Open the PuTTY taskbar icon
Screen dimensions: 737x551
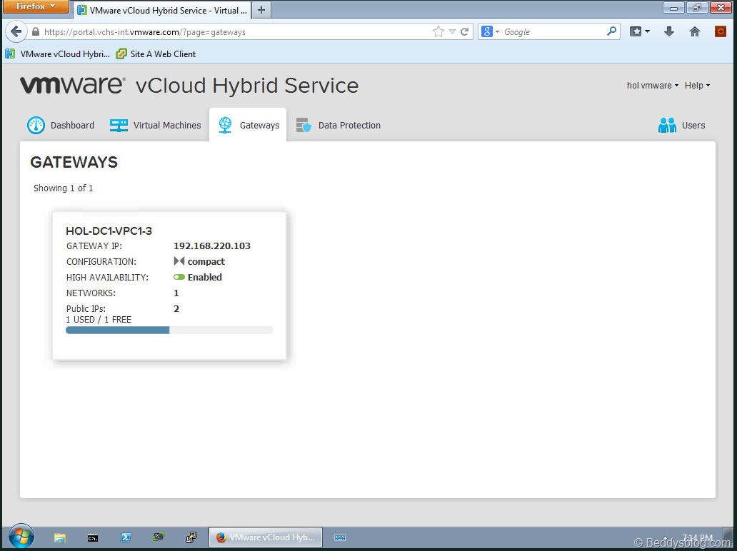191,537
